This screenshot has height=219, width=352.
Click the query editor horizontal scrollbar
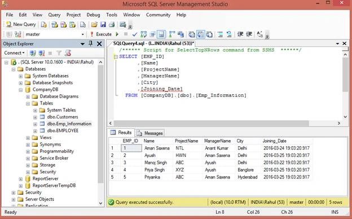pos(211,123)
